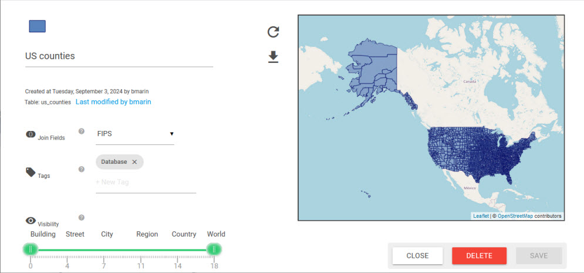Screen dimensions: 584x273
Task: Click the City zoom level label
Action: click(107, 234)
